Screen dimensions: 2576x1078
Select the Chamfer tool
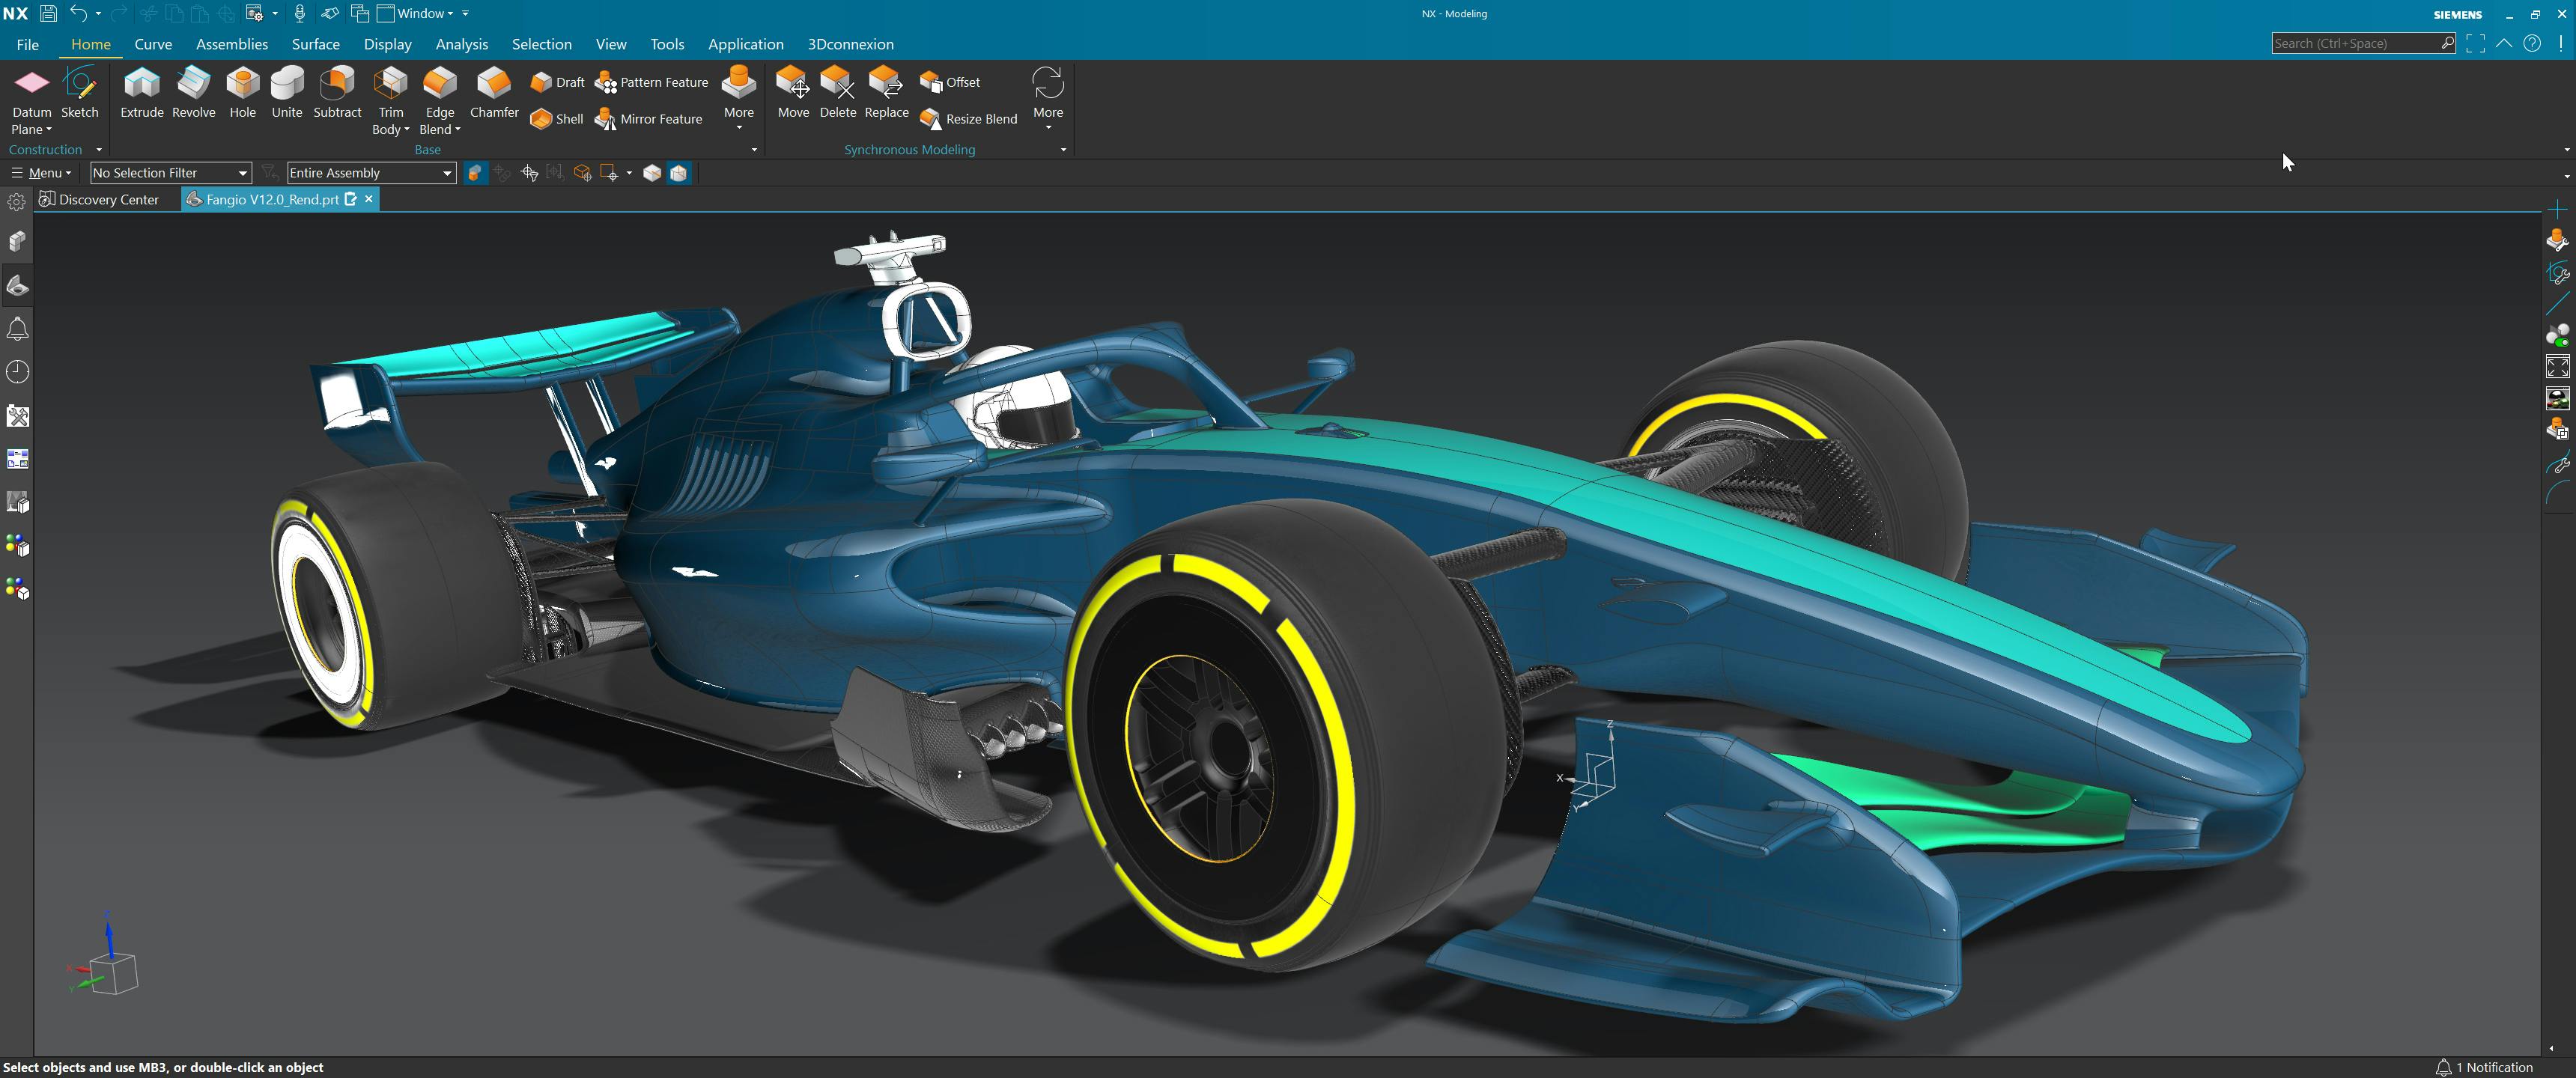[x=494, y=95]
